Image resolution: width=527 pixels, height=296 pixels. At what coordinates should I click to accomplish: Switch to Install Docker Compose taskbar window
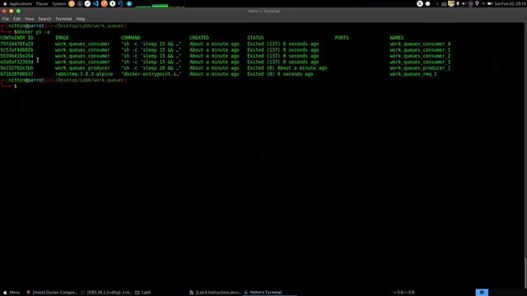(52, 293)
